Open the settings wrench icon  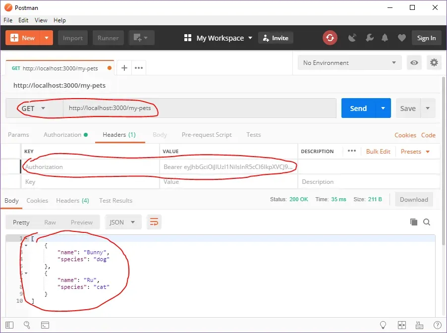tap(369, 38)
